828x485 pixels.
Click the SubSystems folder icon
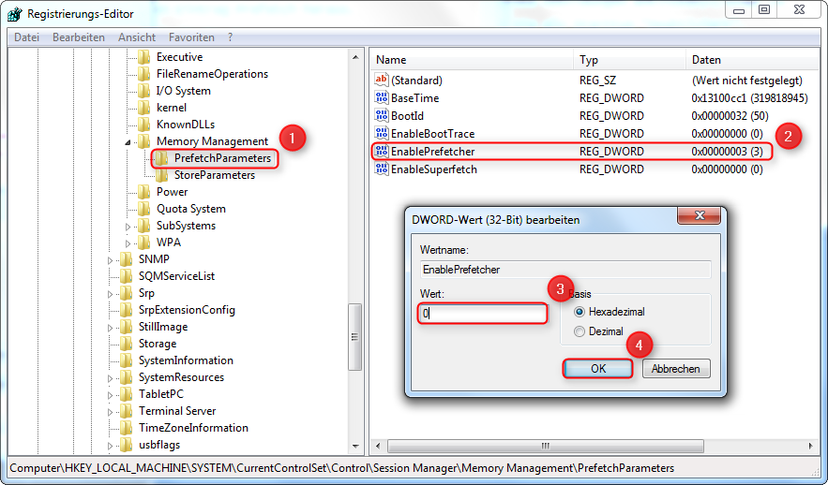tap(143, 226)
